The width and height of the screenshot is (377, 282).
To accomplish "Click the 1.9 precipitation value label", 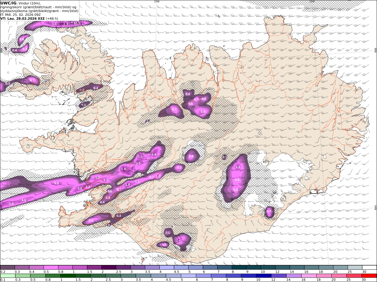I will [123, 169].
